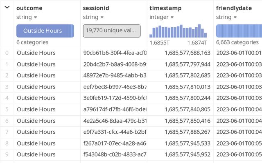Click the timestamp histogram chart
262x163 pixels.
pos(178,31)
